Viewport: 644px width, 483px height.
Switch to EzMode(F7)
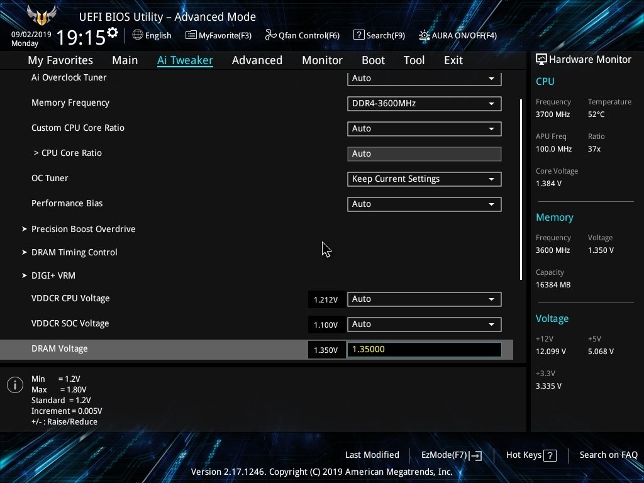452,455
